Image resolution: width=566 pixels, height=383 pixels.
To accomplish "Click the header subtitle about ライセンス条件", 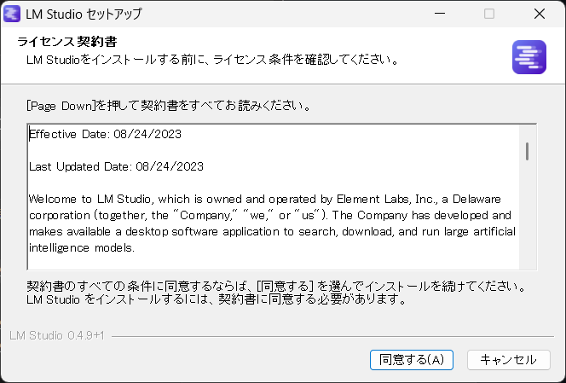I will pos(213,61).
